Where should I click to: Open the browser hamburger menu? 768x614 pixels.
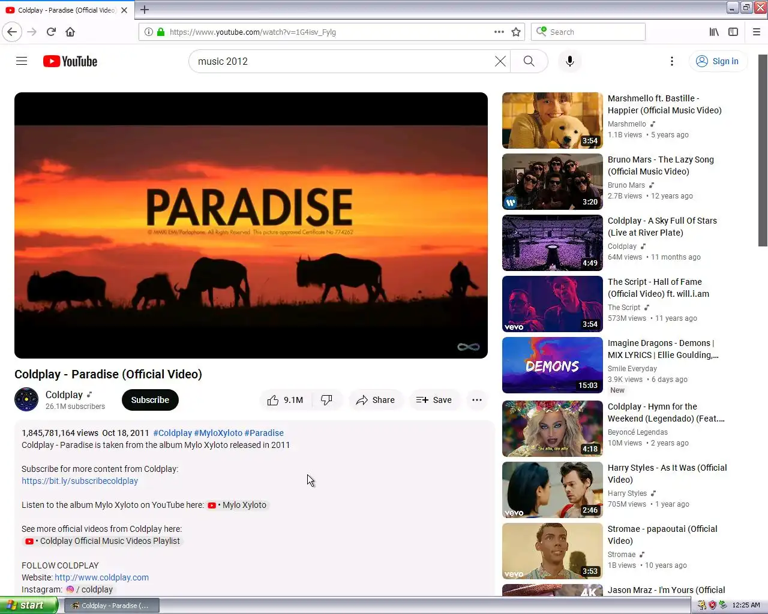click(x=757, y=32)
